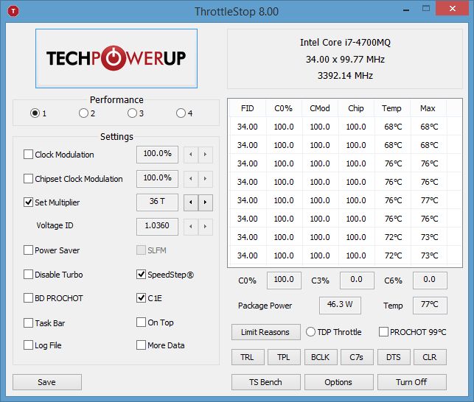Enable the Disable Turbo checkbox
Screen dimensions: 474x402
pyautogui.click(x=29, y=275)
